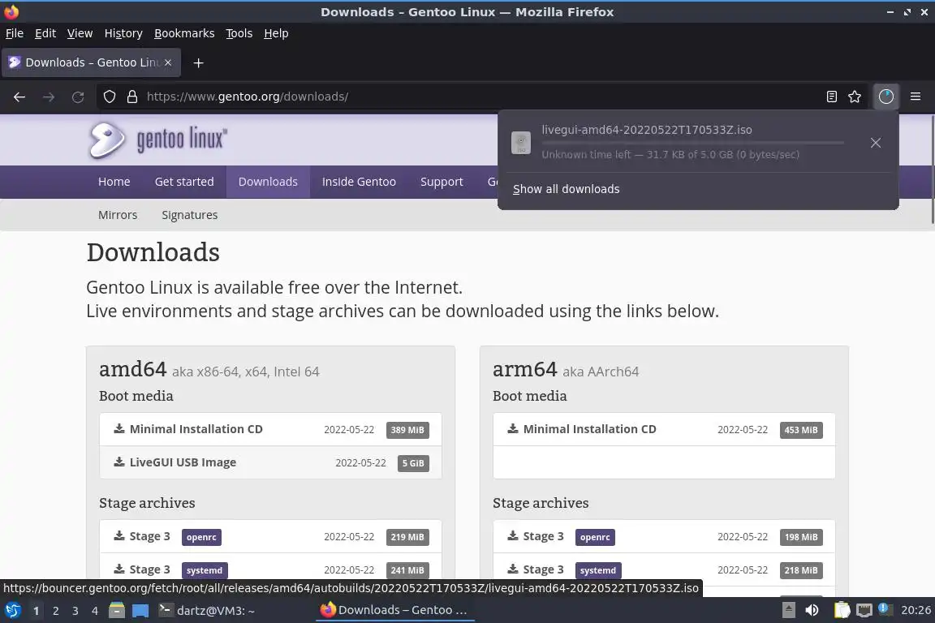Click the network monitor tray icon

(x=864, y=610)
